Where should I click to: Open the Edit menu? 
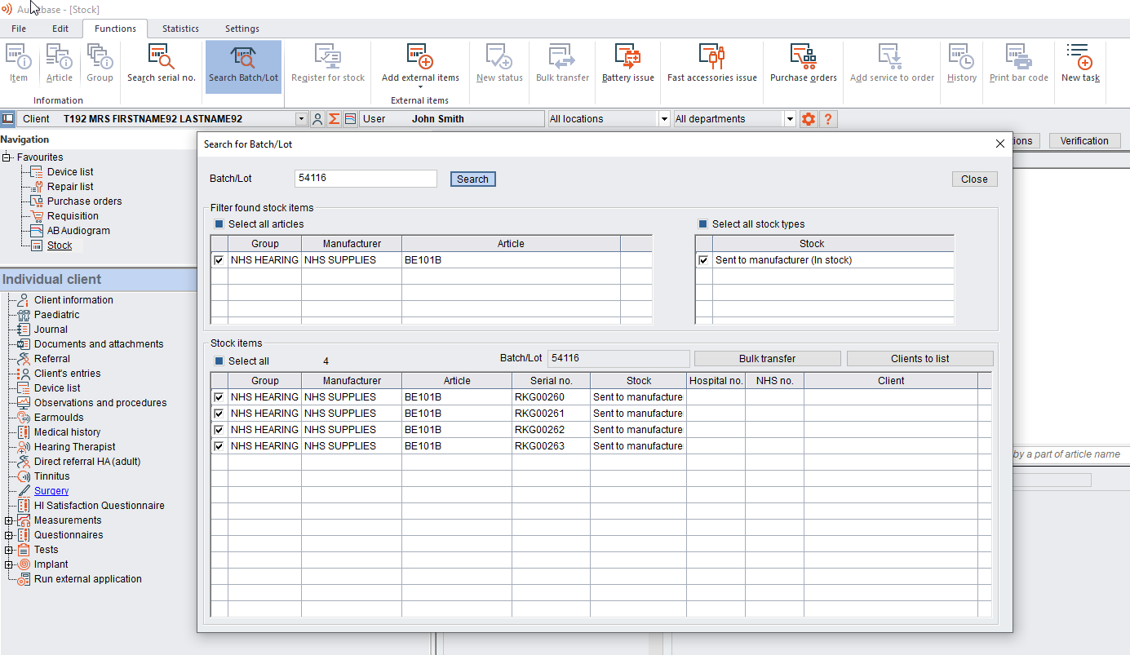(60, 29)
